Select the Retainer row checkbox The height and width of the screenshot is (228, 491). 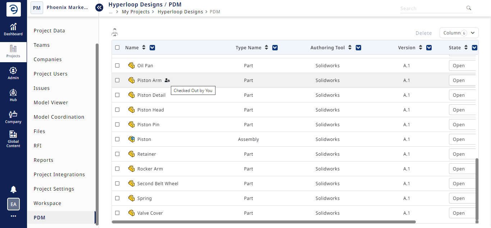tap(117, 154)
